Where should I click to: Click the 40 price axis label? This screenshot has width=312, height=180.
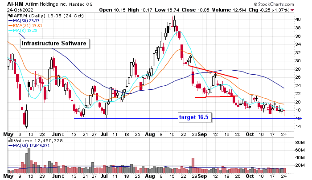pos(298,20)
